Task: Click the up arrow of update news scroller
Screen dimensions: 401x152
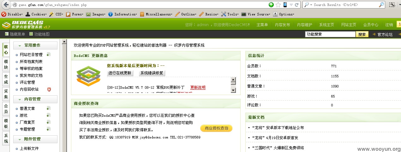Action: coord(233,80)
